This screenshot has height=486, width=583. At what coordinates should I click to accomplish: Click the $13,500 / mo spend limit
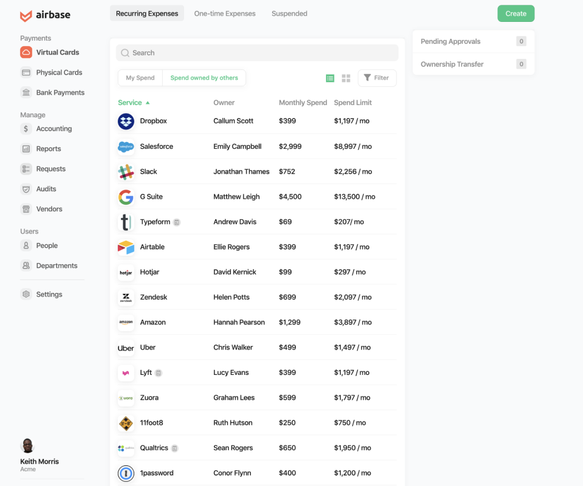click(x=354, y=197)
